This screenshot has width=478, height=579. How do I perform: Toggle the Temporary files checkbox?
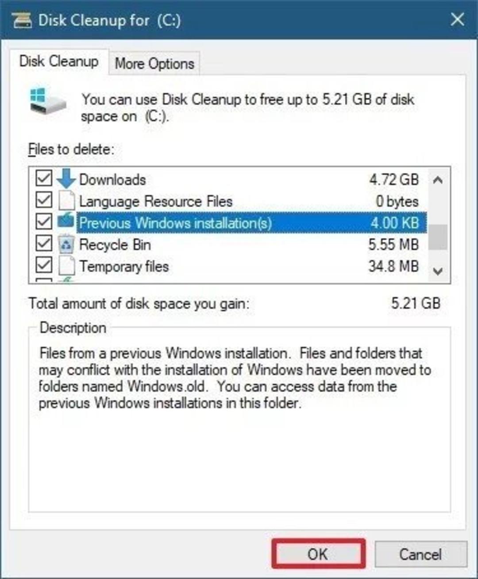click(x=44, y=265)
